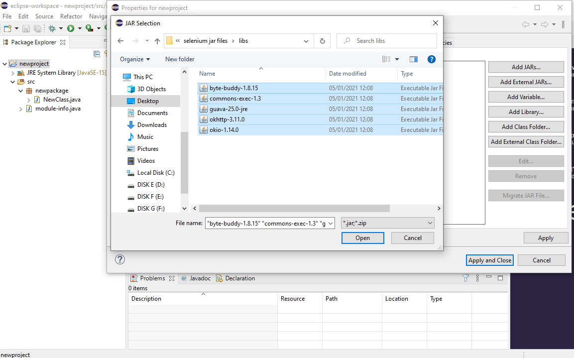Click Properties dialog help icon
The width and height of the screenshot is (574, 358).
coord(120,259)
